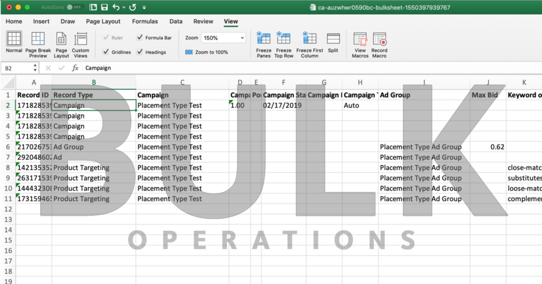The width and height of the screenshot is (542, 284).
Task: Open the Insert tab
Action: coord(41,22)
